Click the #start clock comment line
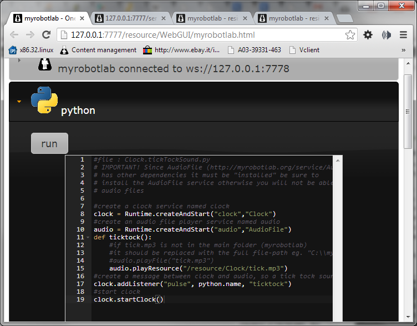 coord(117,292)
